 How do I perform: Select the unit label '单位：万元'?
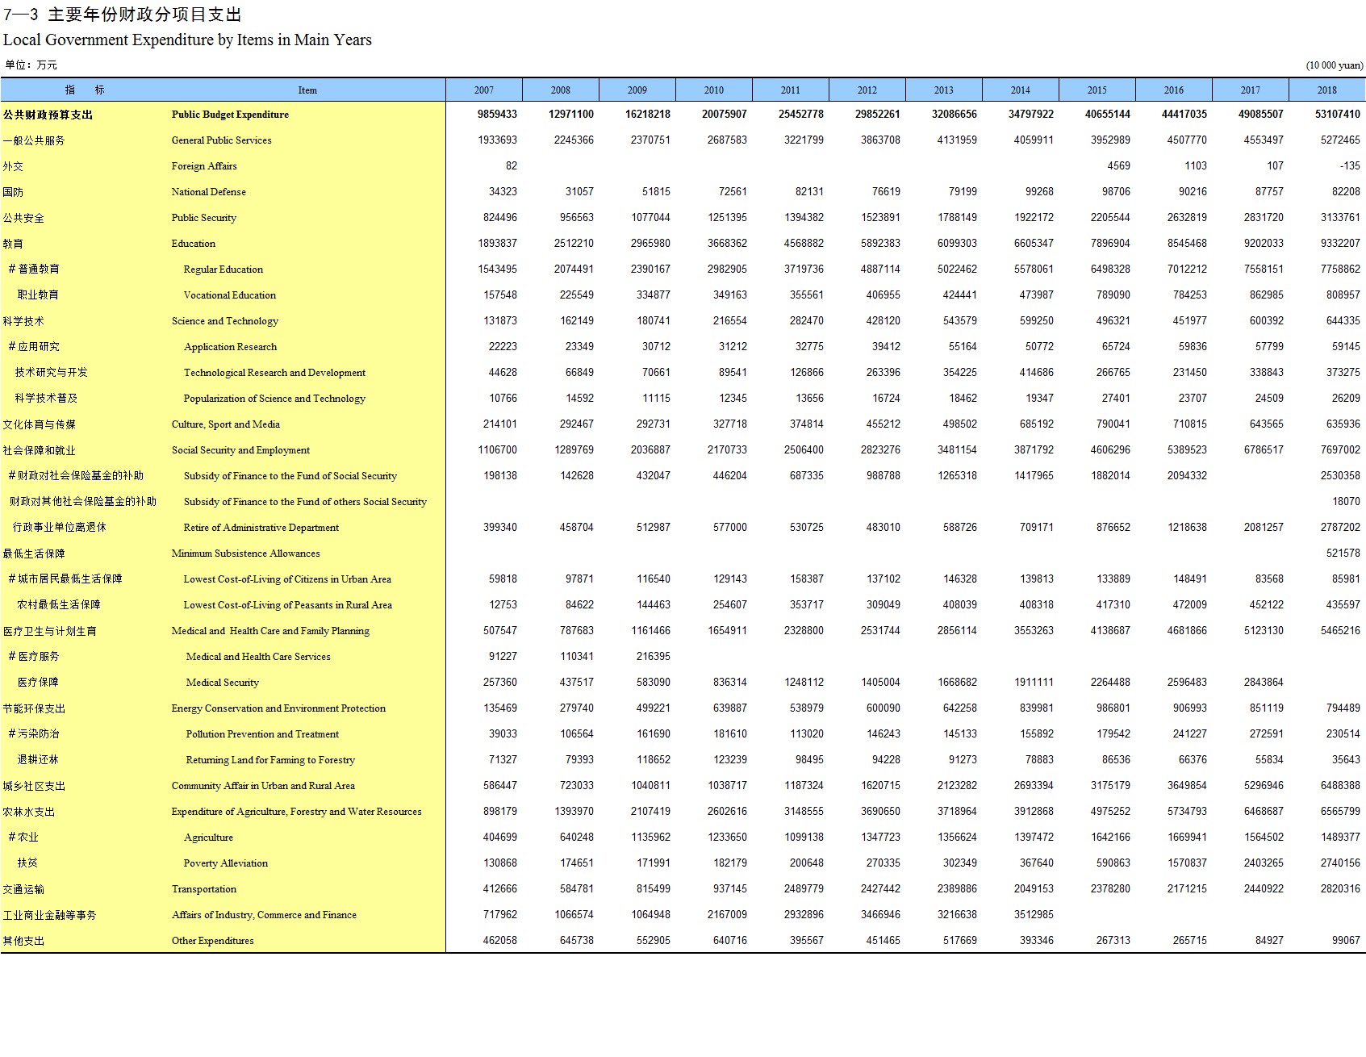pos(31,65)
